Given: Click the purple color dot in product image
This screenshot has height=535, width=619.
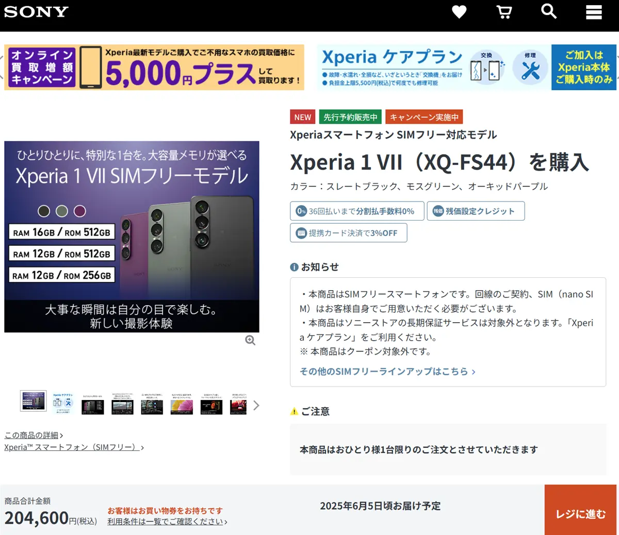Looking at the screenshot, I should pyautogui.click(x=79, y=211).
